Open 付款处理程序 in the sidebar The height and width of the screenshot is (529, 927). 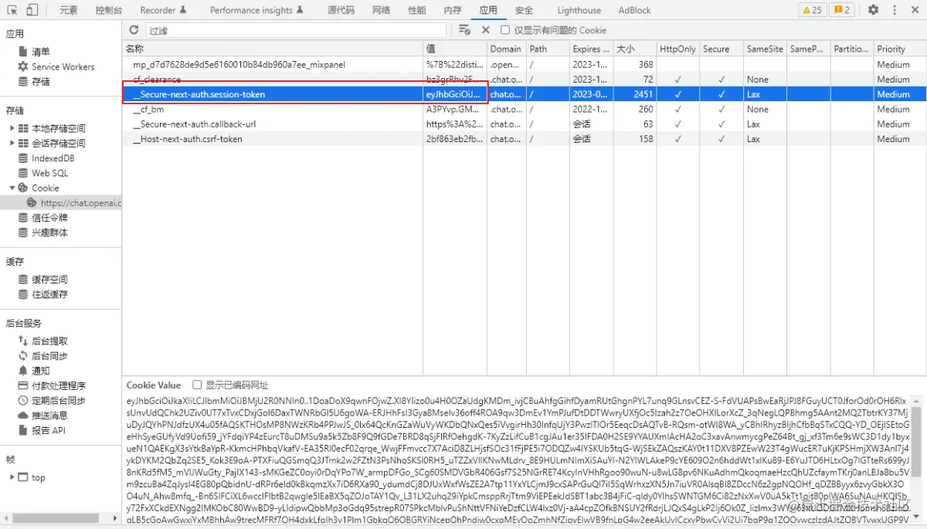[x=59, y=385]
